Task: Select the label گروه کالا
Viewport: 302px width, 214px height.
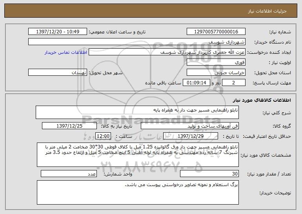Action: [x=282, y=126]
